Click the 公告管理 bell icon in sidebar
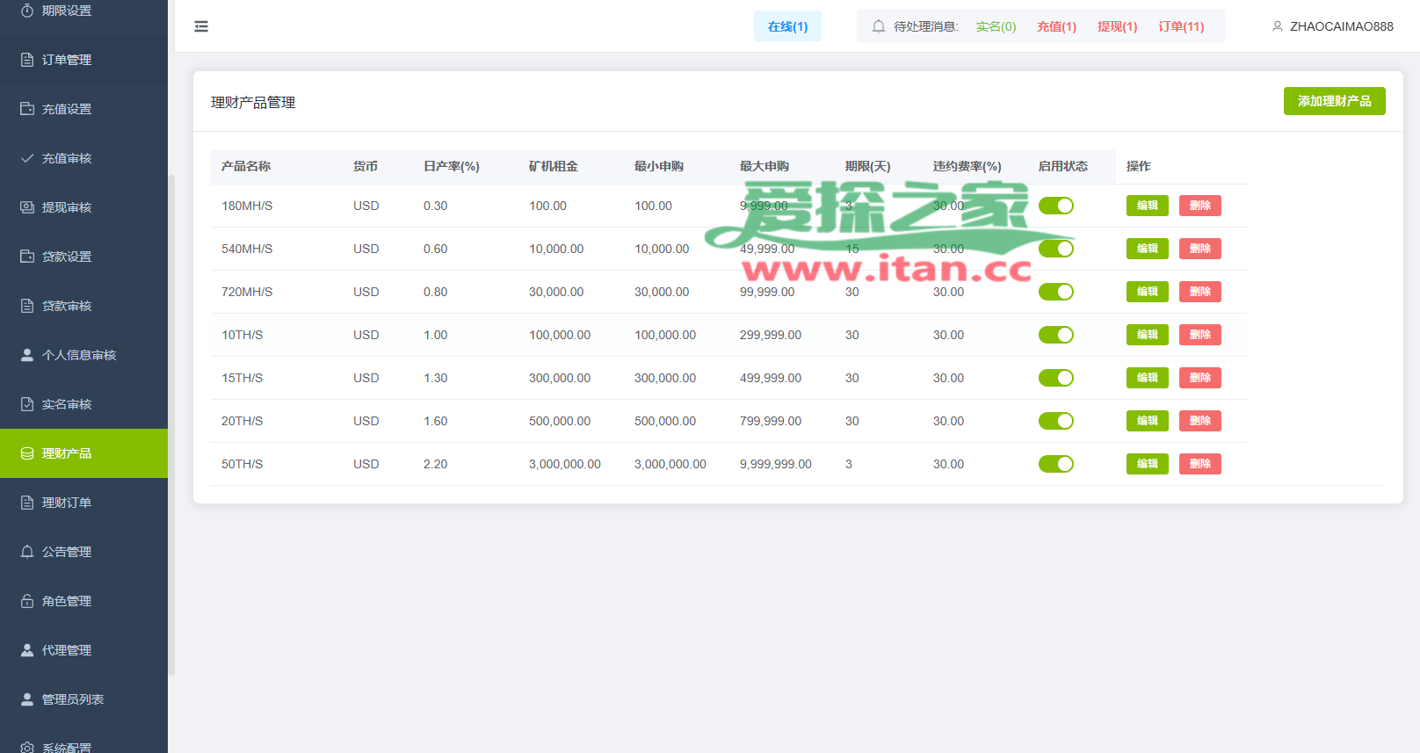Viewport: 1420px width, 753px height. click(x=27, y=552)
